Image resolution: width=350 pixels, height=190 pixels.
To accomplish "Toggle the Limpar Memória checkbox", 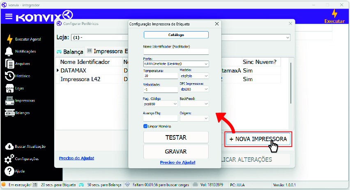I will coord(145,127).
